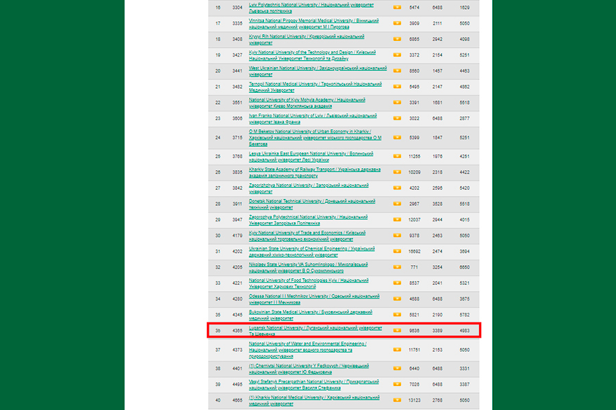Follow Ukrainian State University of Chemical Engineering link
The image size is (616, 410).
point(311,251)
